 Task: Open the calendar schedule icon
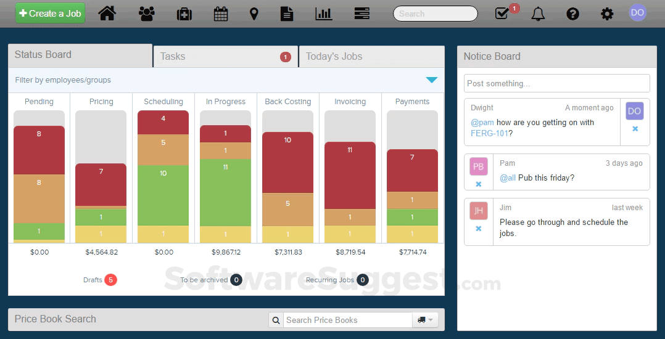point(221,14)
